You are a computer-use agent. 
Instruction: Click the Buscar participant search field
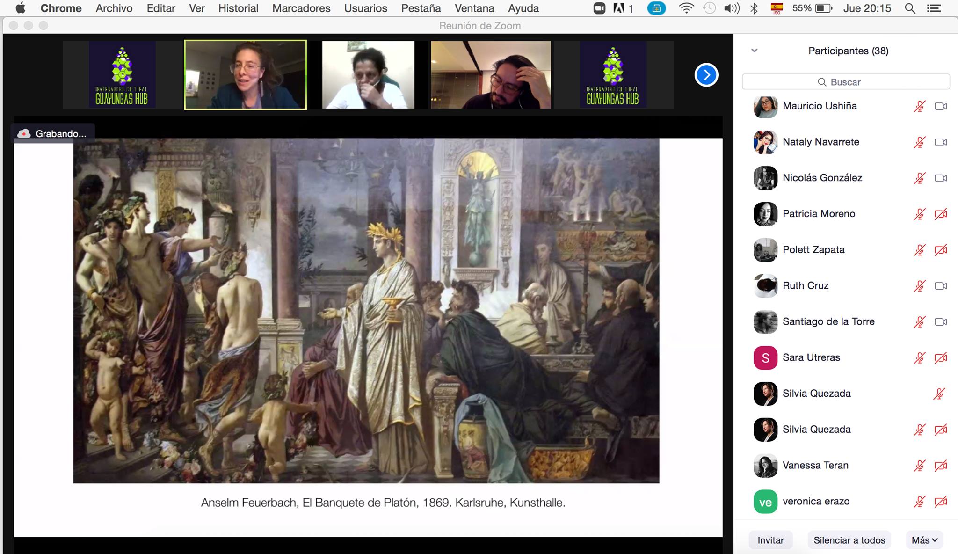[846, 82]
